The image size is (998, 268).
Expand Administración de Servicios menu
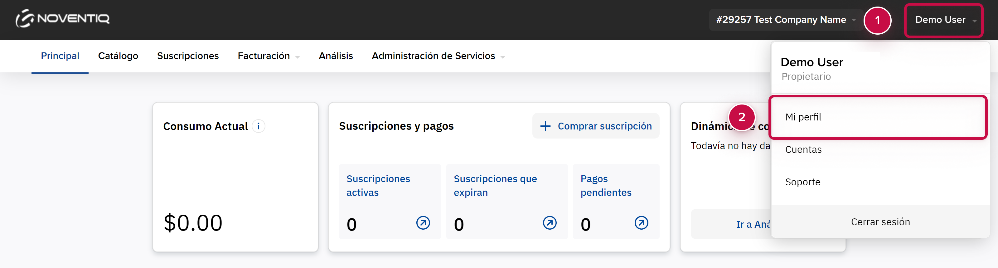tap(438, 56)
